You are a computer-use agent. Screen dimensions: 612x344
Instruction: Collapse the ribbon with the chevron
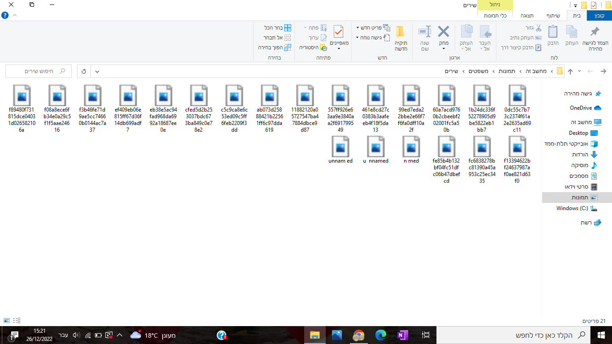15,15
